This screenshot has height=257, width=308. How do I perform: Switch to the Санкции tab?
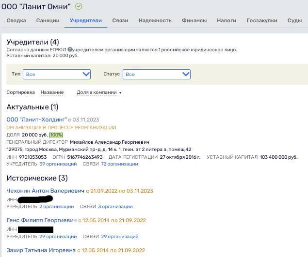point(48,20)
